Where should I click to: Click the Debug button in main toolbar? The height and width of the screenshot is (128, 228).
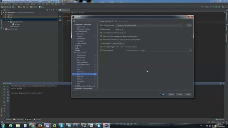click(x=216, y=7)
